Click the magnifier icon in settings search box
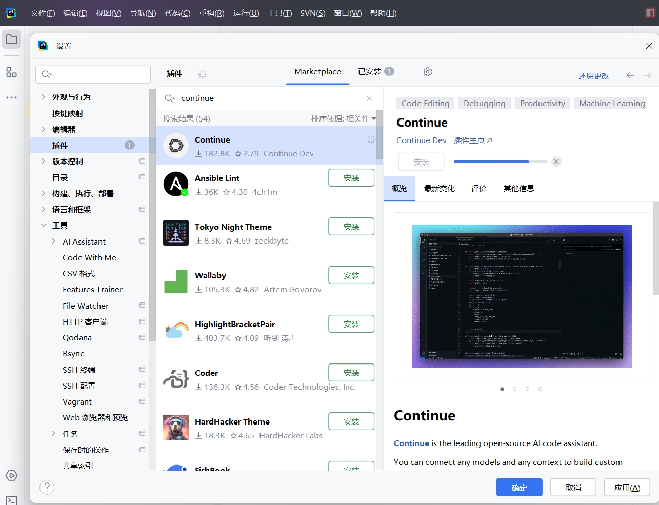This screenshot has width=659, height=505. coord(47,74)
